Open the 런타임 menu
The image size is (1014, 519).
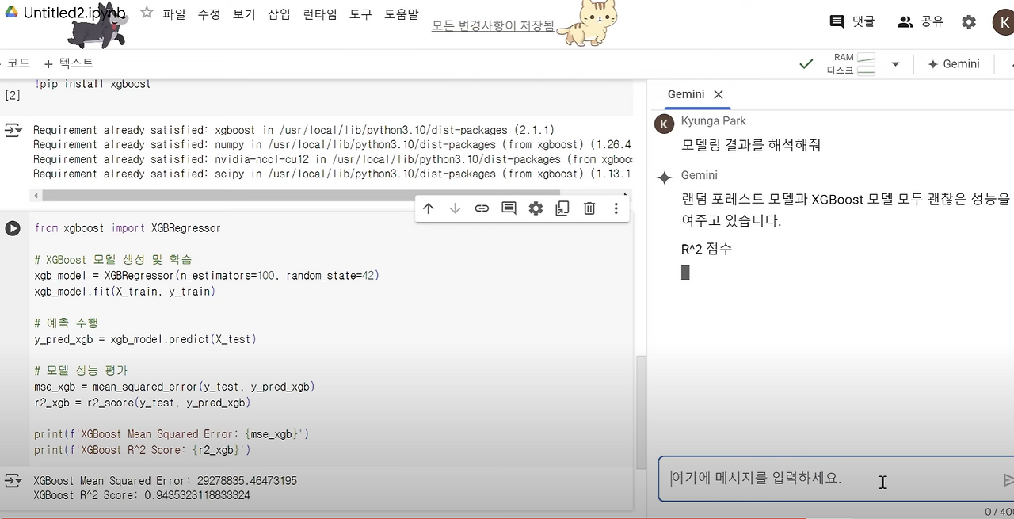319,13
